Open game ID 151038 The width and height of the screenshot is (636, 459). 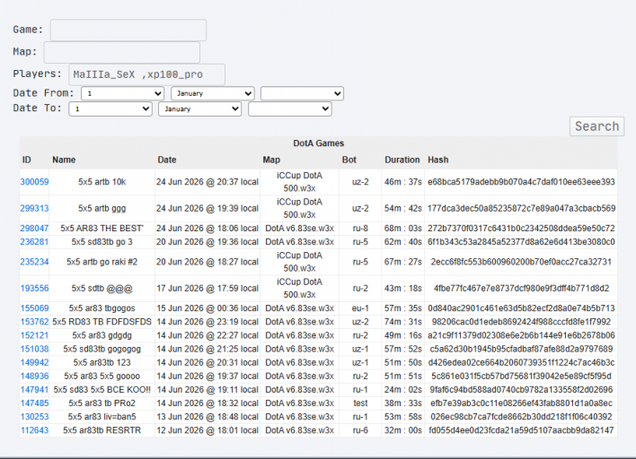pyautogui.click(x=34, y=349)
